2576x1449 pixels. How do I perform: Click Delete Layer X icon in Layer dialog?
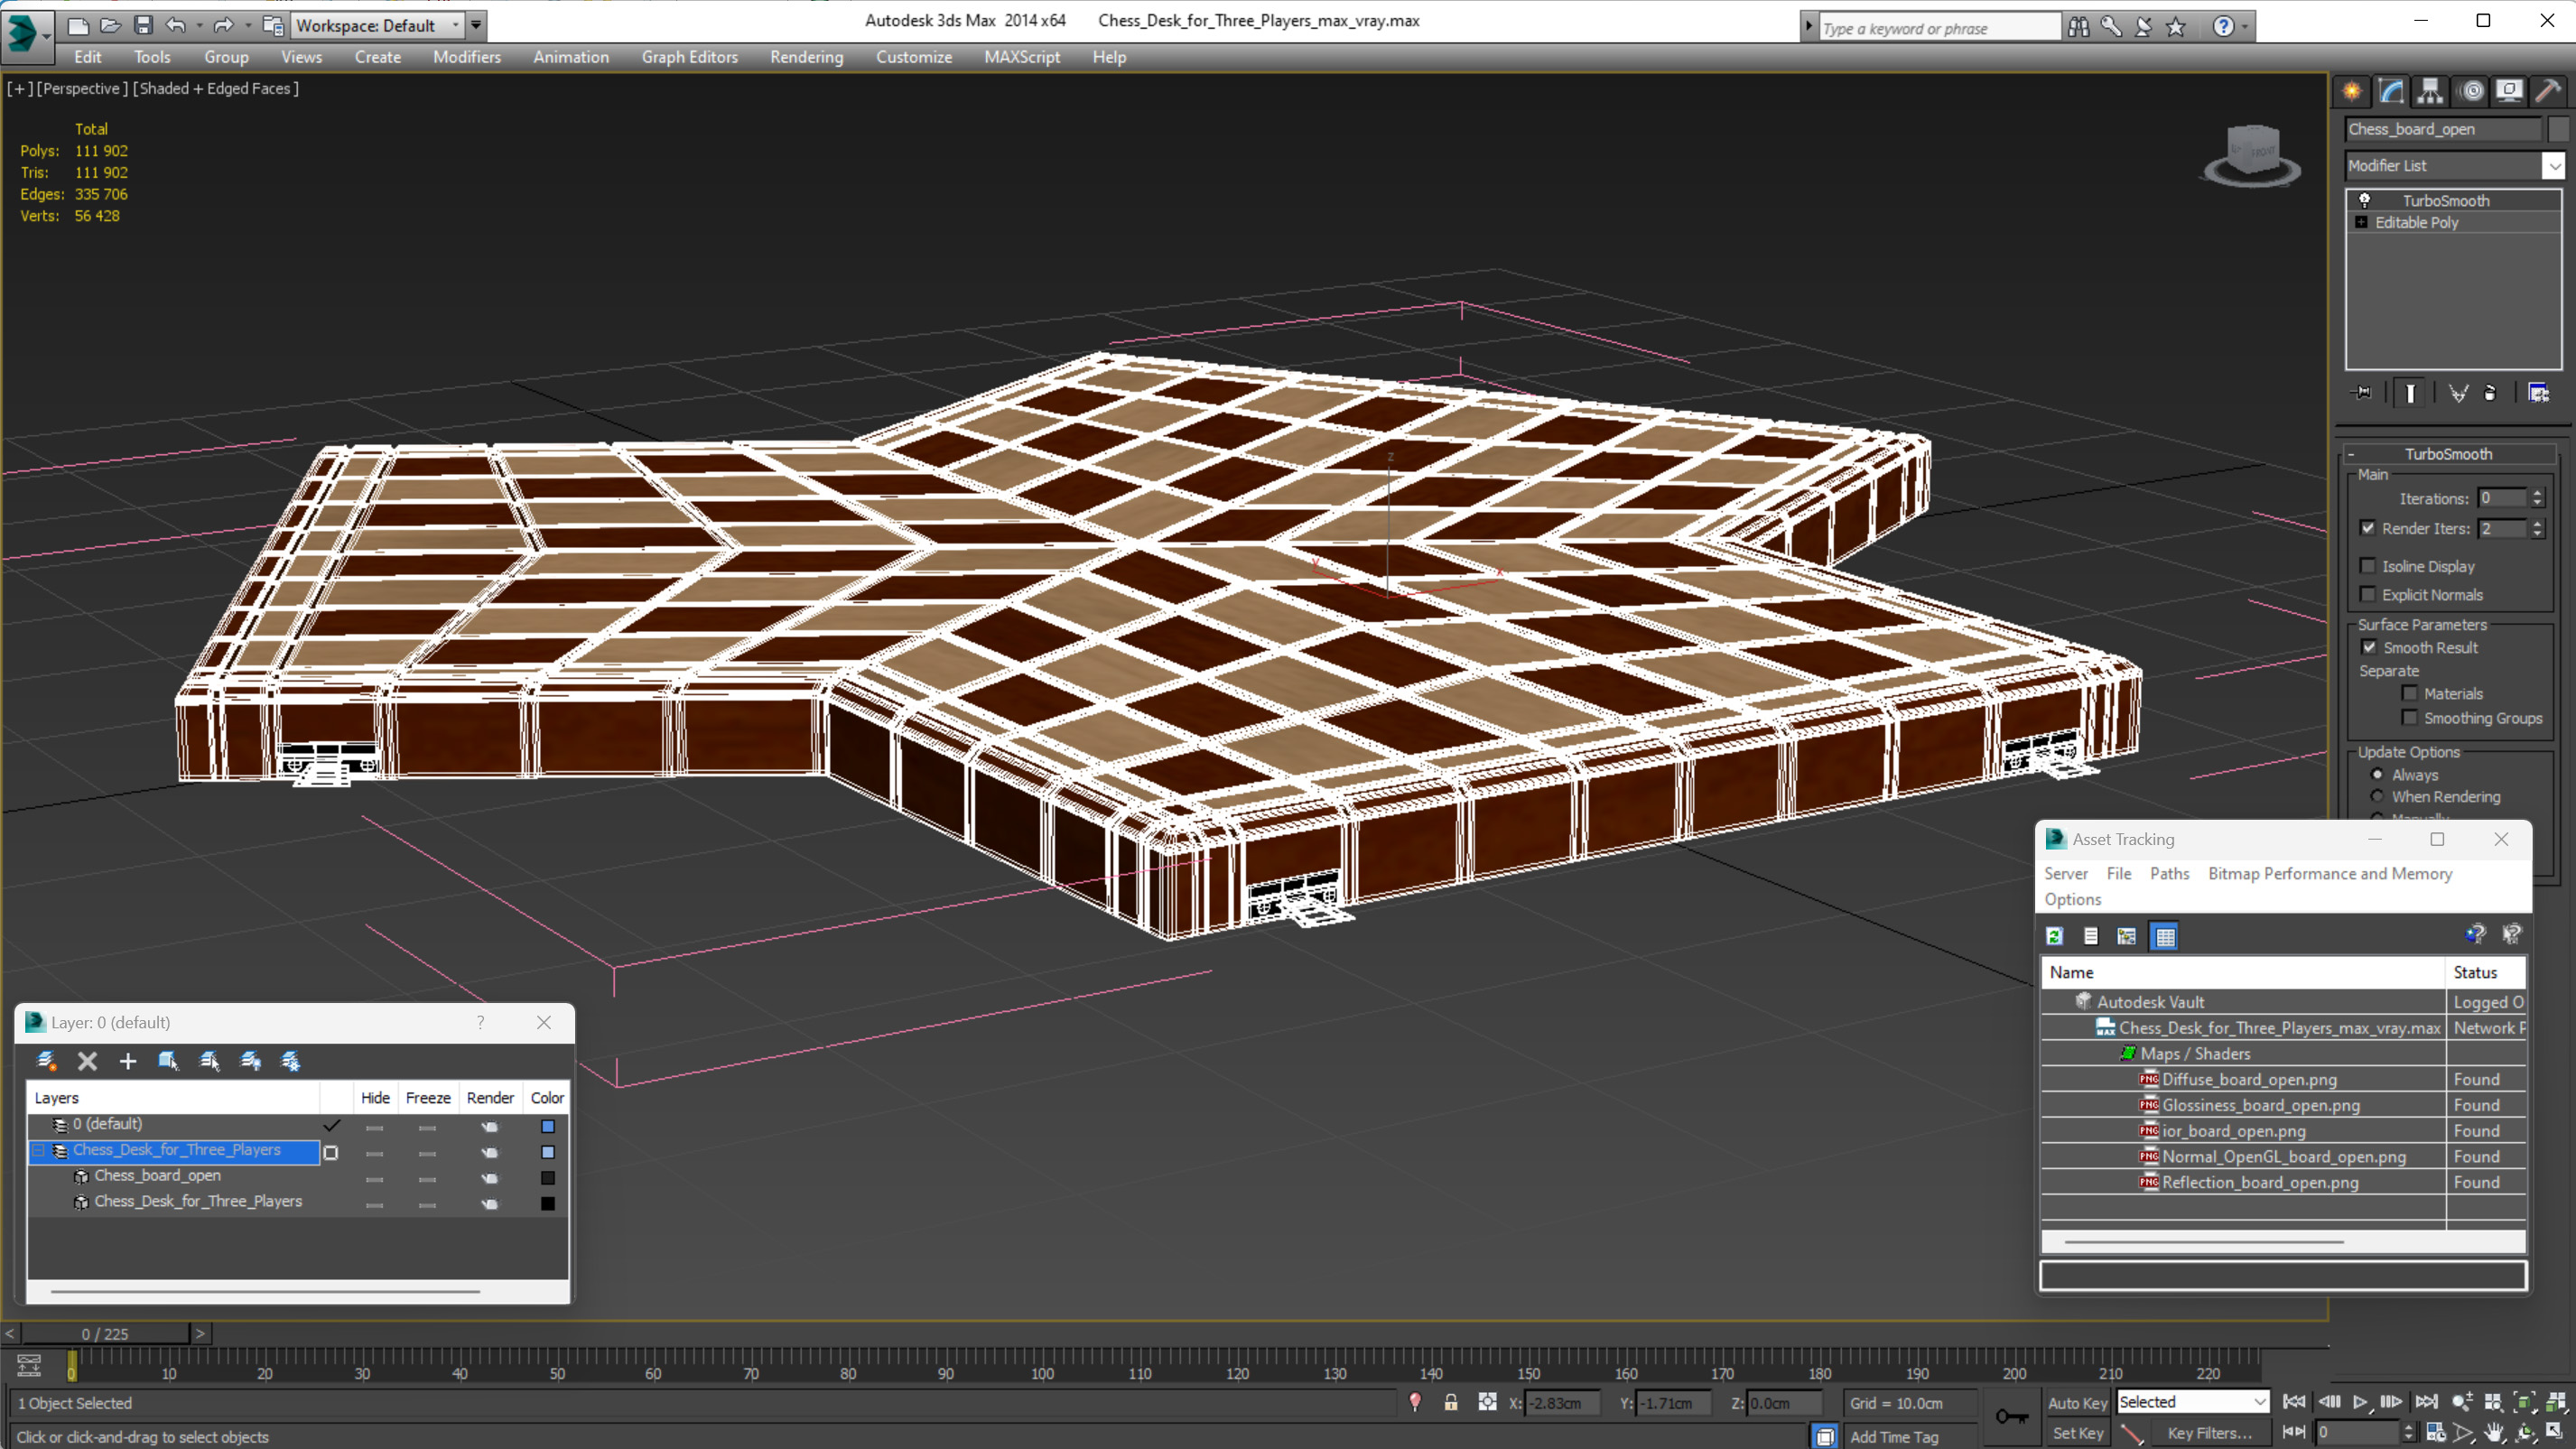point(87,1061)
